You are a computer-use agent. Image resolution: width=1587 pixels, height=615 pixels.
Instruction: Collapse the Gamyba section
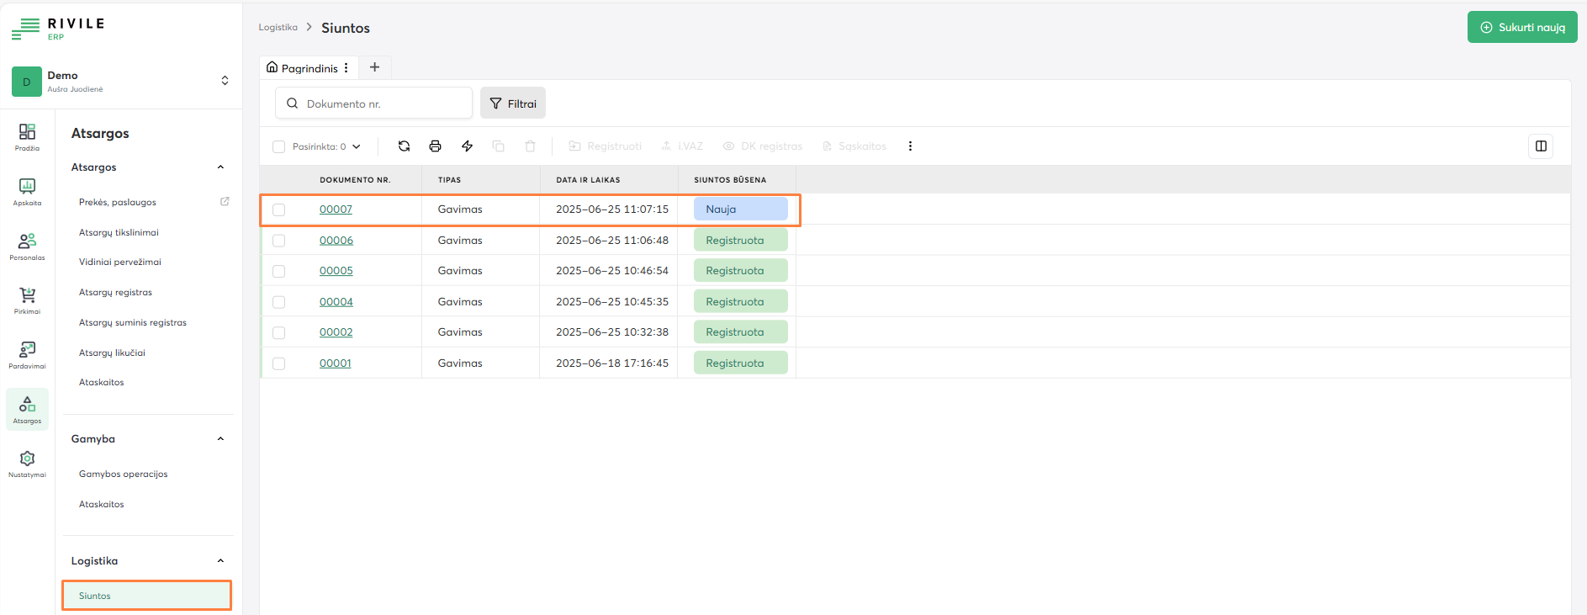220,439
